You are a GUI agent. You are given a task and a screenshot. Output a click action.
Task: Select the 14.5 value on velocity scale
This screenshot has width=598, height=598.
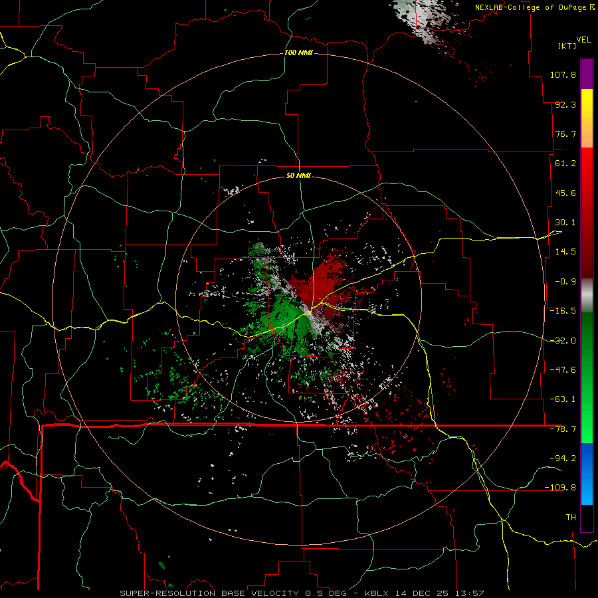pos(565,252)
